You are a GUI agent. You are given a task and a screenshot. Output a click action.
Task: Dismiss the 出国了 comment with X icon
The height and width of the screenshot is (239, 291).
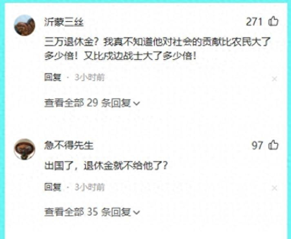coord(274,188)
